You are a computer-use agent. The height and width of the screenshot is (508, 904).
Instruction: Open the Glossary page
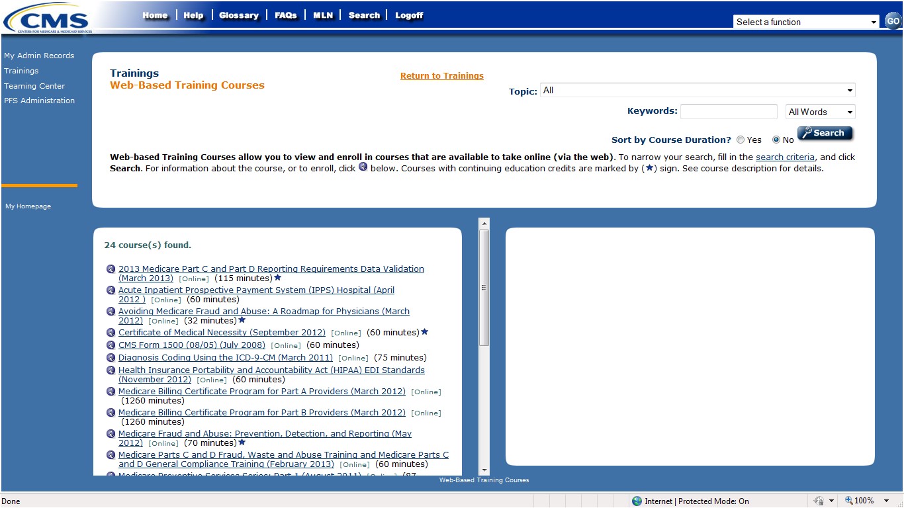coord(239,15)
